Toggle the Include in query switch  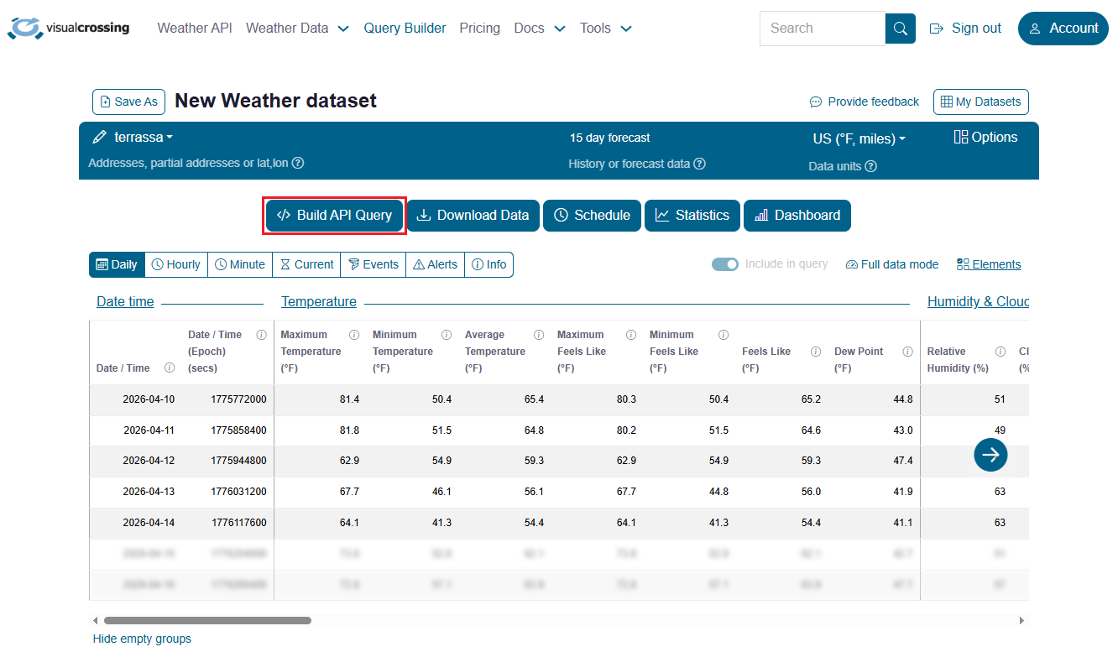coord(725,264)
